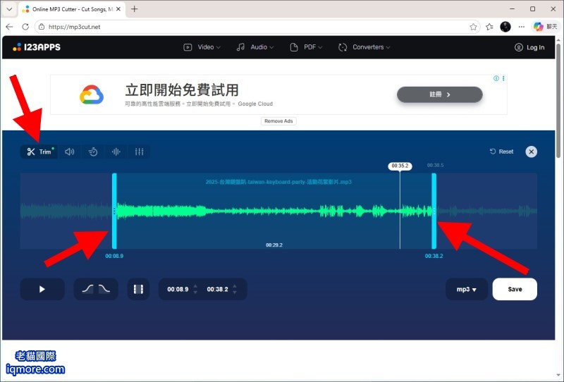Open the tab list chevron
The width and height of the screenshot is (564, 382).
point(10,9)
